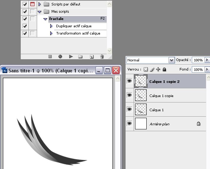Start recording with the round record icon
Image resolution: width=210 pixels, height=169 pixels.
[x=60, y=57]
